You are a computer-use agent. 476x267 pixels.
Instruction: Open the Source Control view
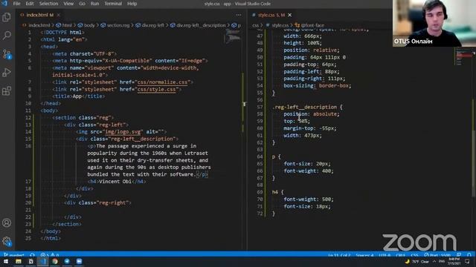point(7,54)
